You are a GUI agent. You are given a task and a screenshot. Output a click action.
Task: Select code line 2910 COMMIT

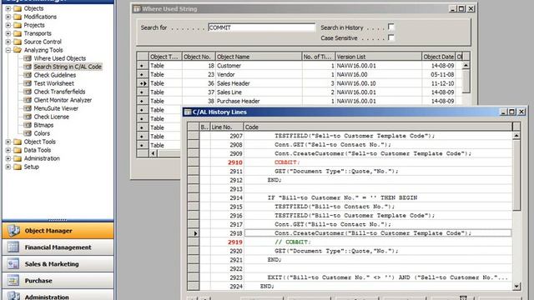tap(350, 162)
